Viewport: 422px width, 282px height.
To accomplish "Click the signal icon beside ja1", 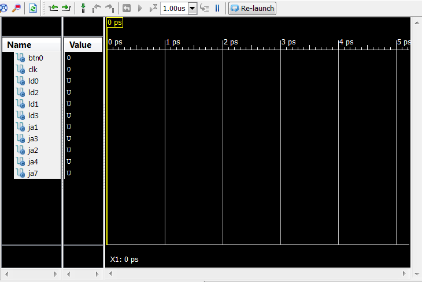I will pyautogui.click(x=21, y=127).
